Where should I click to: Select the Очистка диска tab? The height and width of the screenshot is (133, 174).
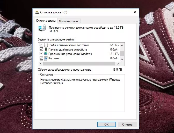(x=46, y=21)
